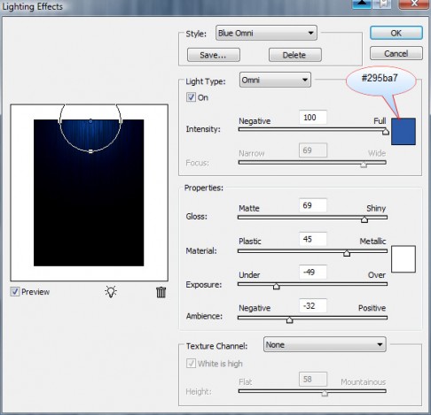
Task: Click the white material color swatch
Action: (404, 258)
